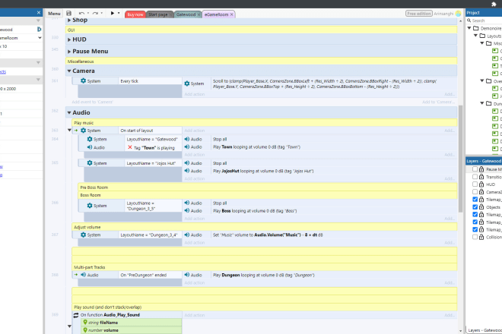Collapse the Layouts folder arrow in Project tree
Viewport: 502px width, 334px height.
point(475,36)
